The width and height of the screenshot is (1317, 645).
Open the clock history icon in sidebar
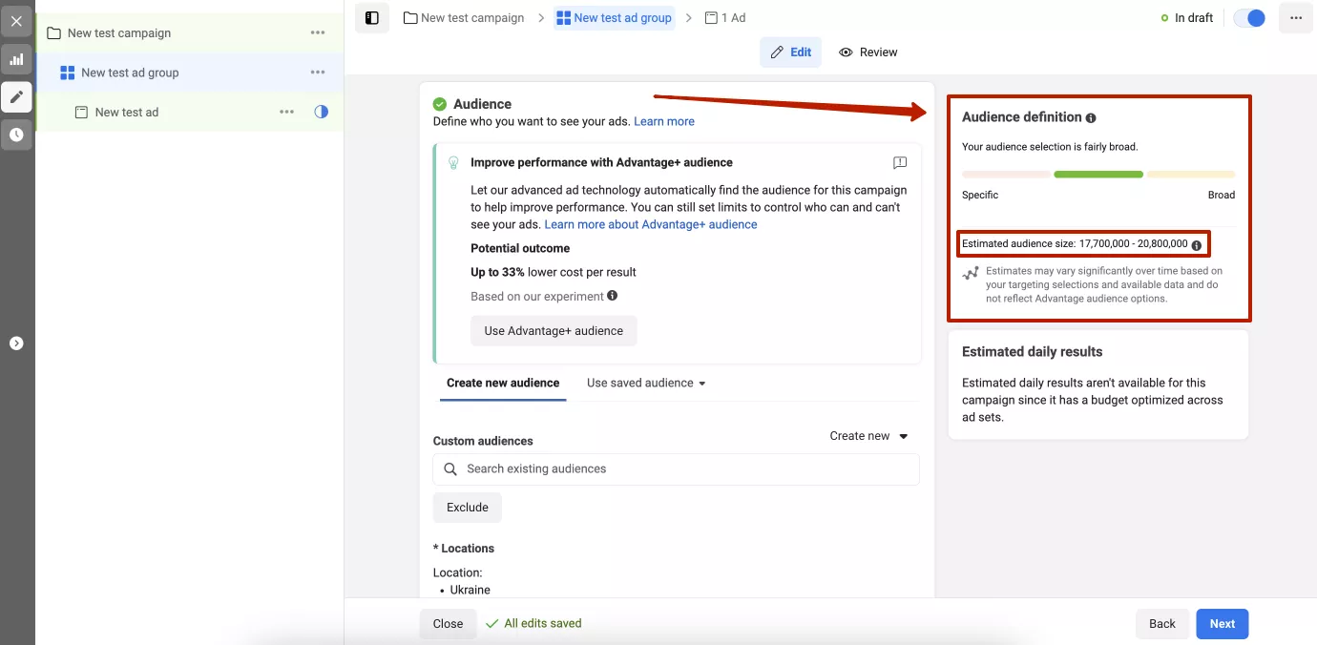click(16, 135)
